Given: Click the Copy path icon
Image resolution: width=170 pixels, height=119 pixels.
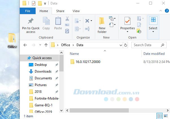Looking at the screenshot, I should (x=67, y=25).
